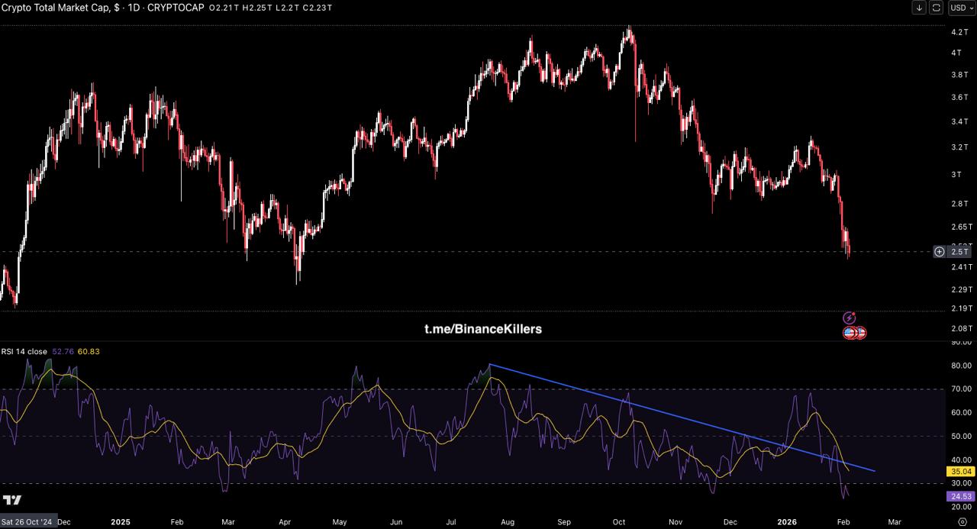
Task: Click the CRYPTOCAP source label
Action: pyautogui.click(x=175, y=8)
